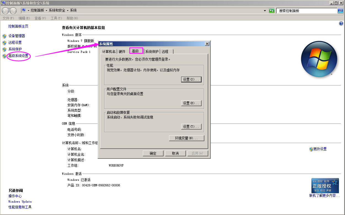Click the shield icon next to 设备管理器
345x215 pixels.
4,36
